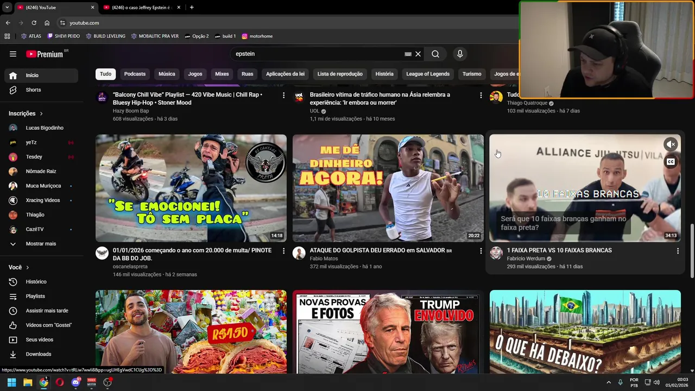Viewport: 695px width, 391px height.
Task: Open the UOL channel avatar
Action: coord(299,97)
